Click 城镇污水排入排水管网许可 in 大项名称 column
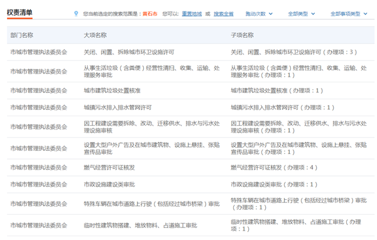This screenshot has height=240, width=377. (117, 107)
